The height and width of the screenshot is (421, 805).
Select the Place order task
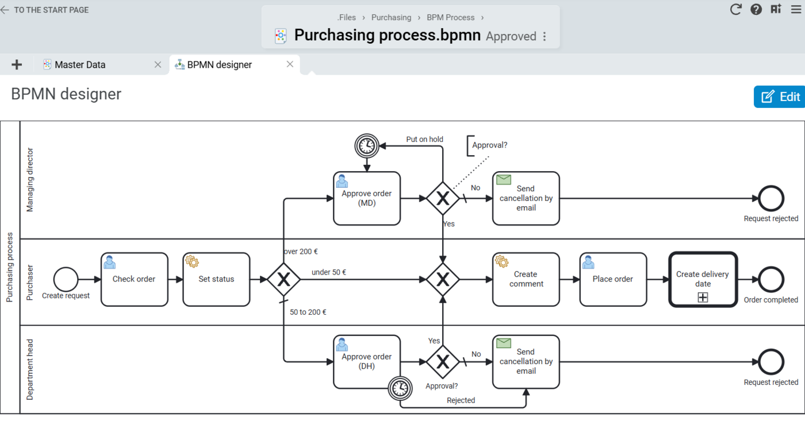tap(613, 279)
